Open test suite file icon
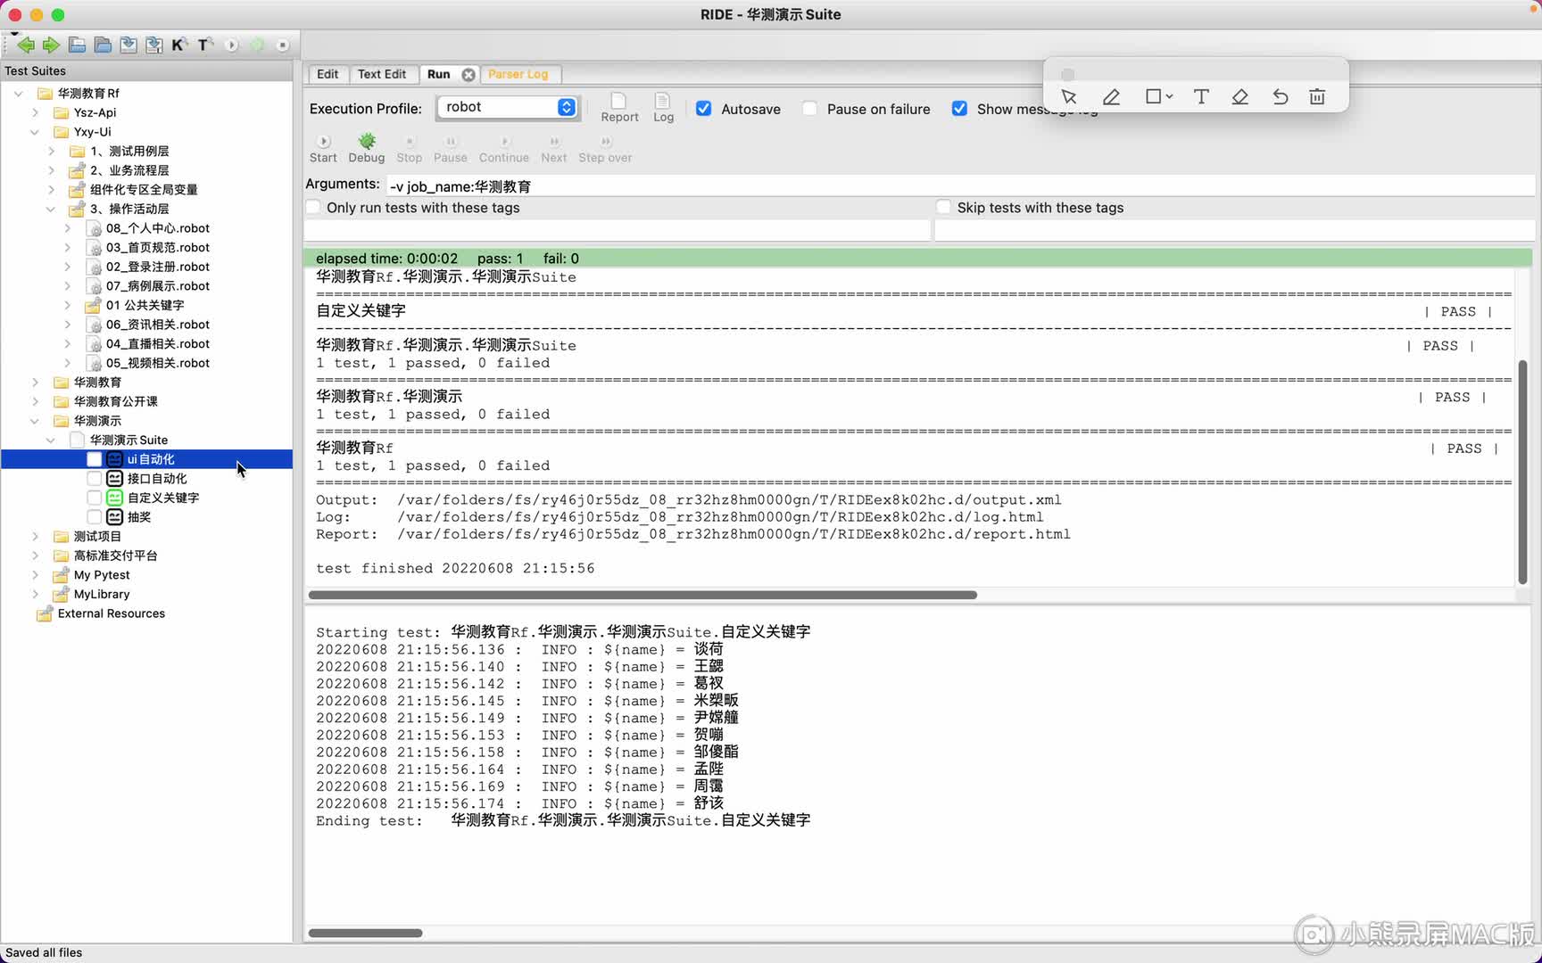Image resolution: width=1542 pixels, height=963 pixels. (78, 45)
